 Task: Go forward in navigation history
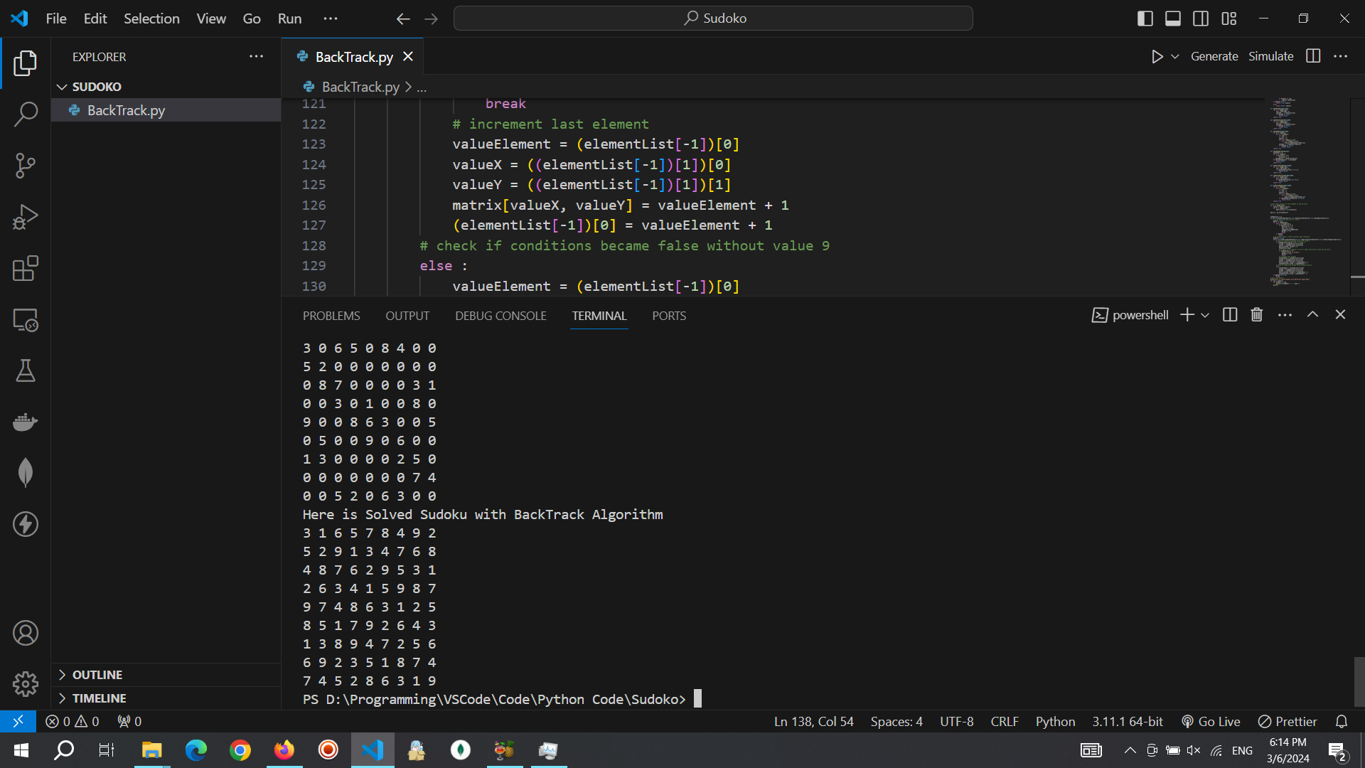click(432, 18)
